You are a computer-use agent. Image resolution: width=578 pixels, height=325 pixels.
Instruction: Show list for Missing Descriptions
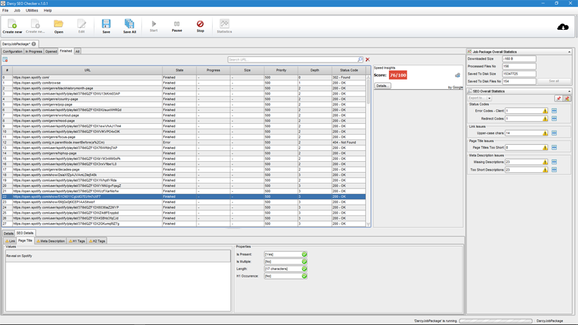(554, 162)
